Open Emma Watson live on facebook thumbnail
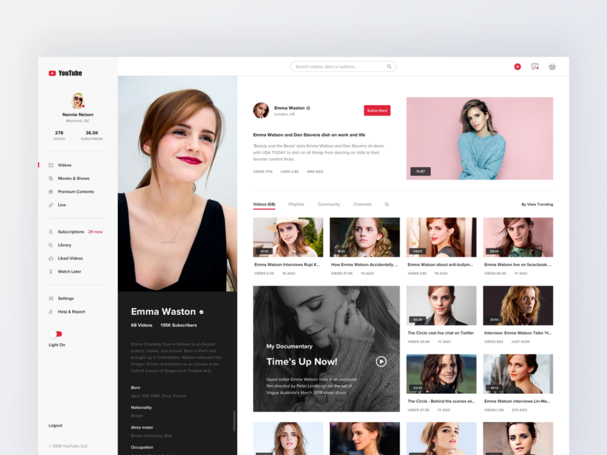 click(518, 237)
